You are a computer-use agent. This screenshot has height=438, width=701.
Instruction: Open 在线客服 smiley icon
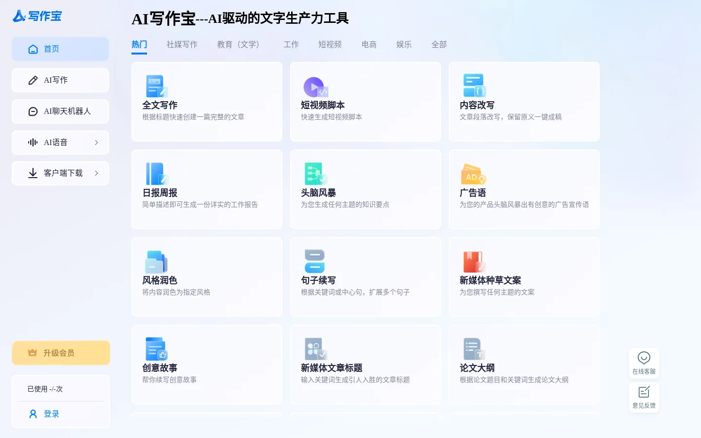click(644, 358)
